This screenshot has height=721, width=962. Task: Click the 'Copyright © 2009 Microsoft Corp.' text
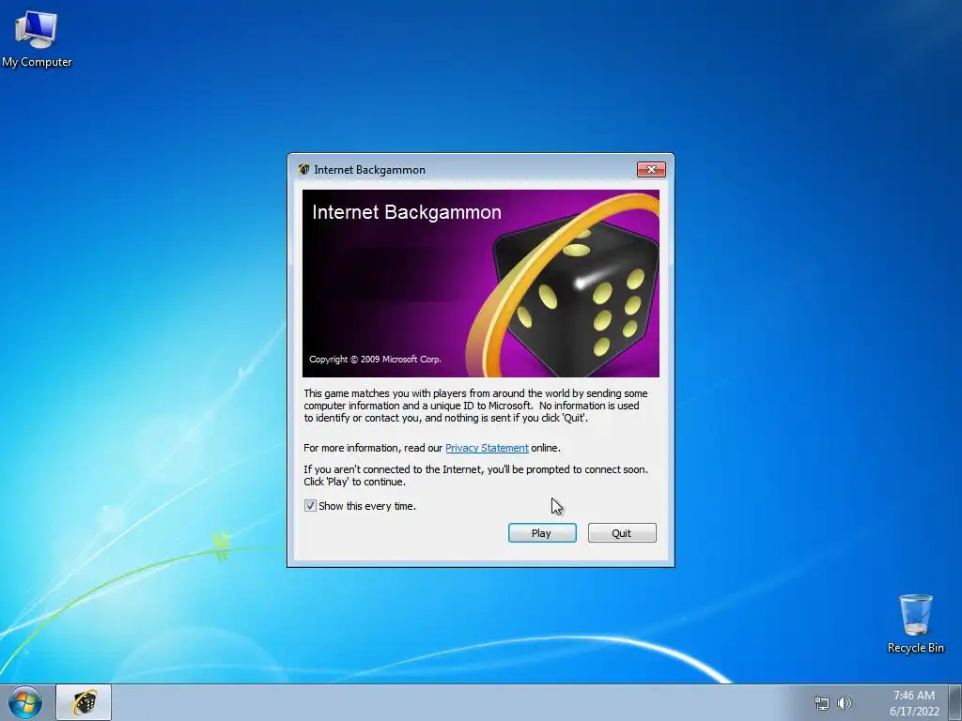tap(375, 360)
